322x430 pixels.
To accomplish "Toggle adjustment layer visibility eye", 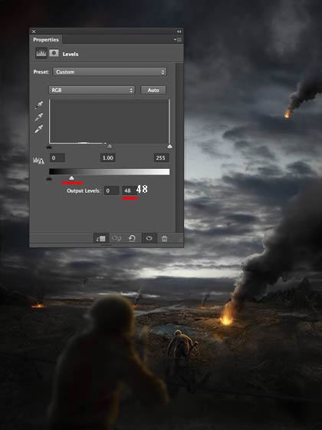I will coord(149,238).
